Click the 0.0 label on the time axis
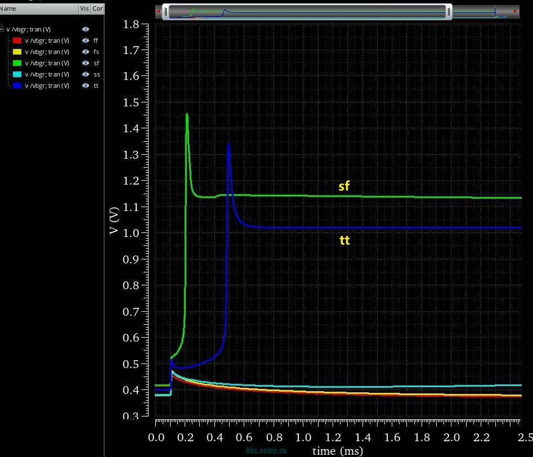533x457 pixels. [x=156, y=437]
